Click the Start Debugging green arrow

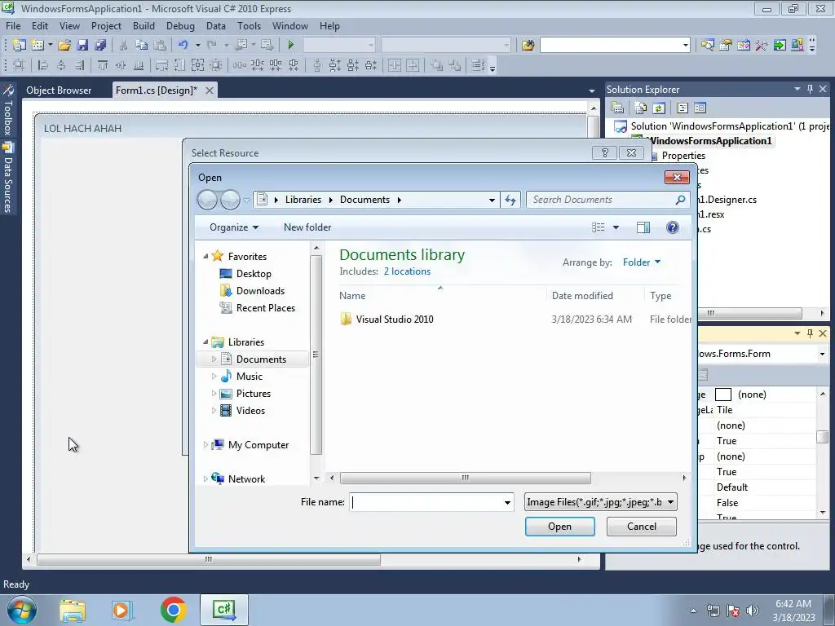(291, 46)
